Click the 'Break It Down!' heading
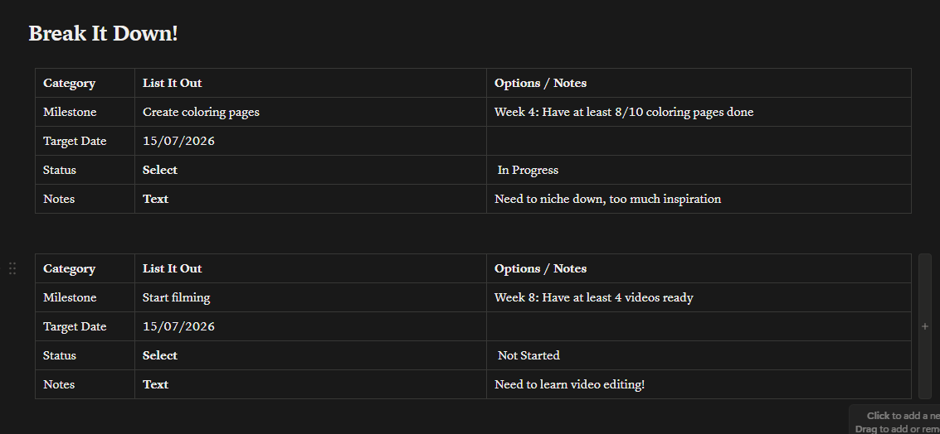This screenshot has width=940, height=434. pos(103,33)
